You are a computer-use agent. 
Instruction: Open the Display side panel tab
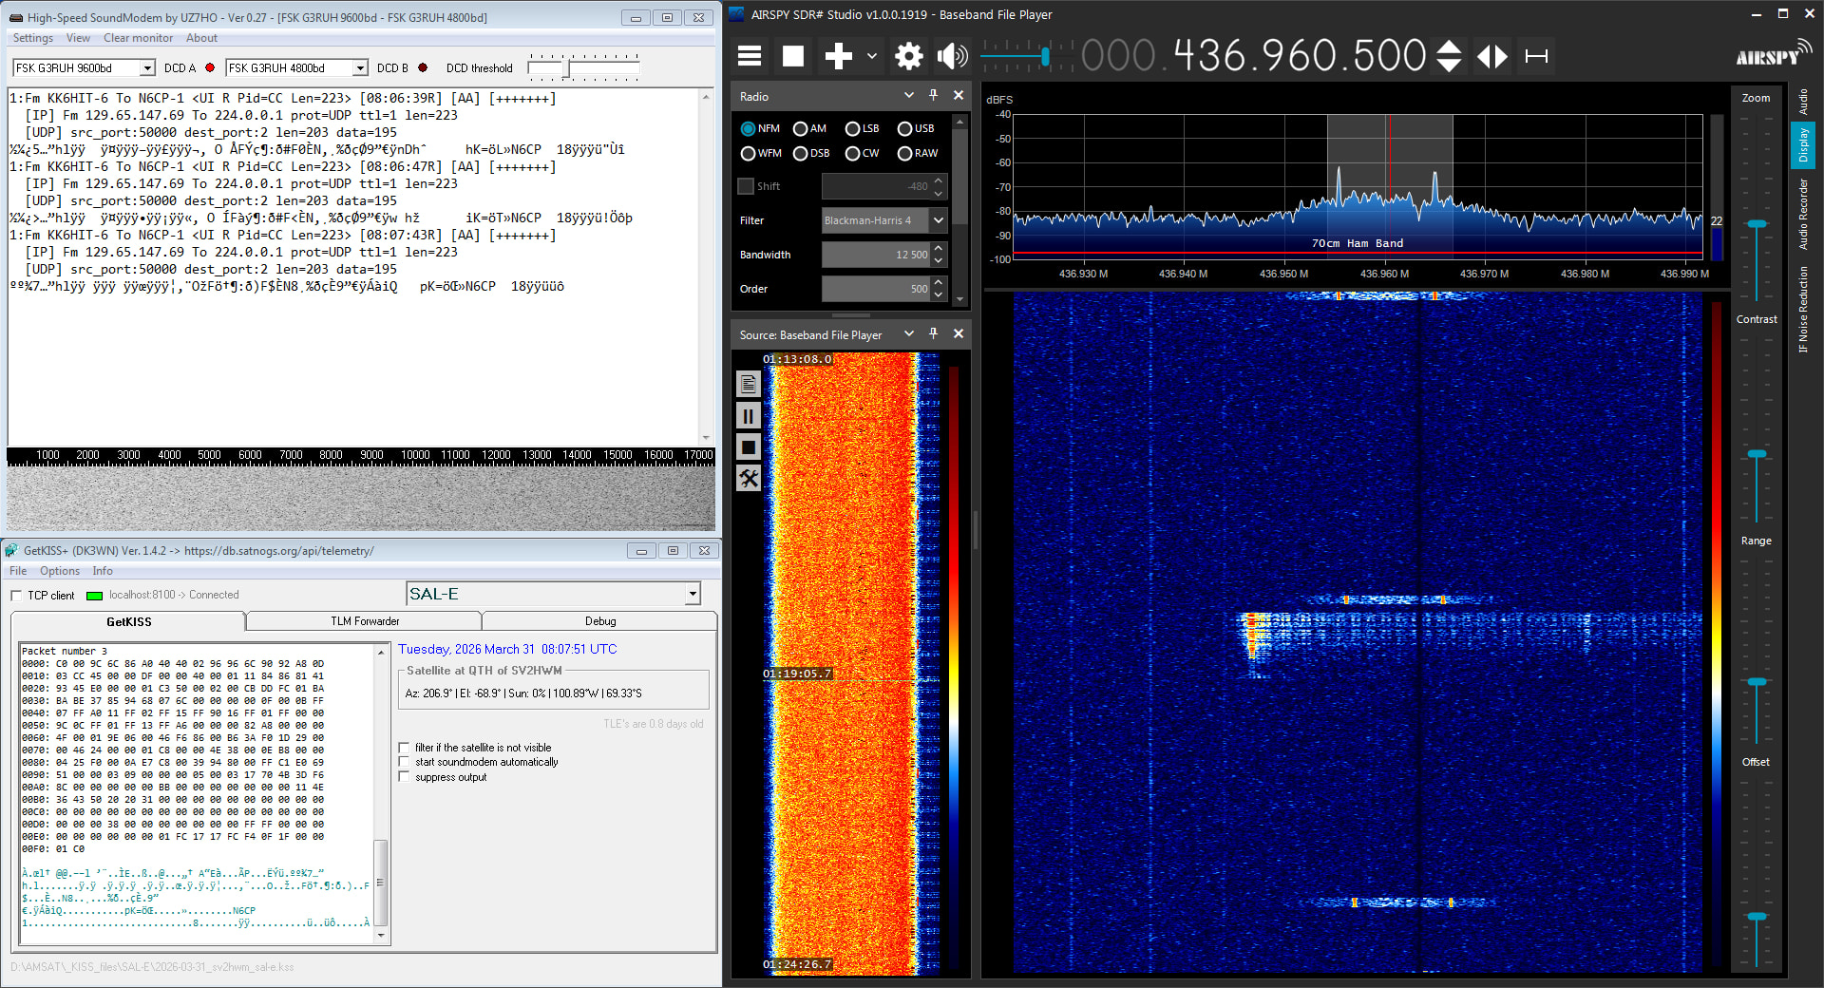coord(1802,145)
